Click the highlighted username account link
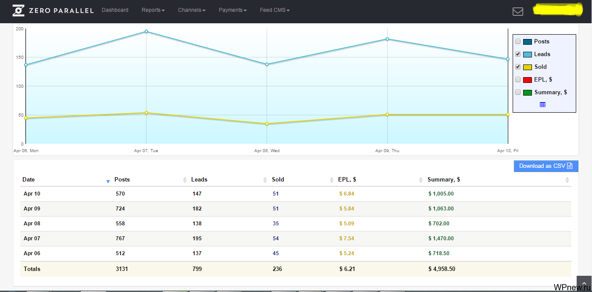Screen dimensions: 592x292 557,10
